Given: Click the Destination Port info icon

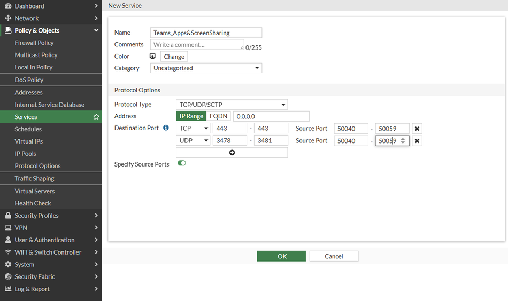Looking at the screenshot, I should [166, 128].
